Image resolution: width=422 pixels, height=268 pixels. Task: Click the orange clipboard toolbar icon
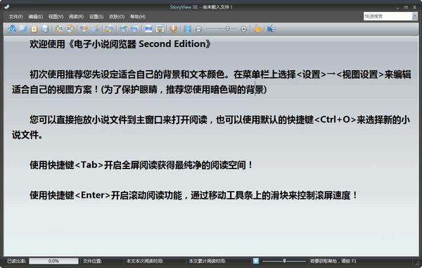[x=34, y=29]
